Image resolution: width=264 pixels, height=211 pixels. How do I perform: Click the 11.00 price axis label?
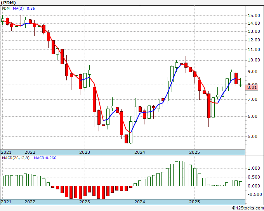tap(254, 49)
